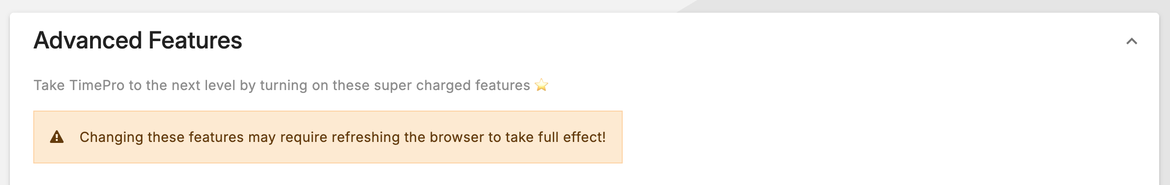Click the phrase "super charged features"
1170x185 pixels.
[452, 85]
